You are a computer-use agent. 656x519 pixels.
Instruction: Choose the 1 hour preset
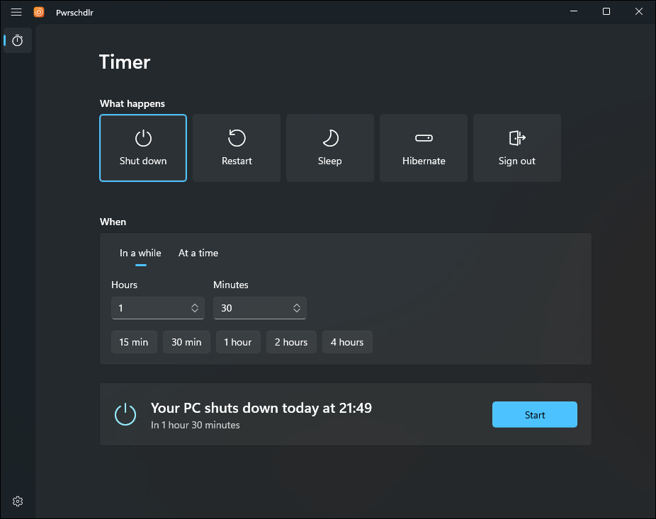[238, 342]
